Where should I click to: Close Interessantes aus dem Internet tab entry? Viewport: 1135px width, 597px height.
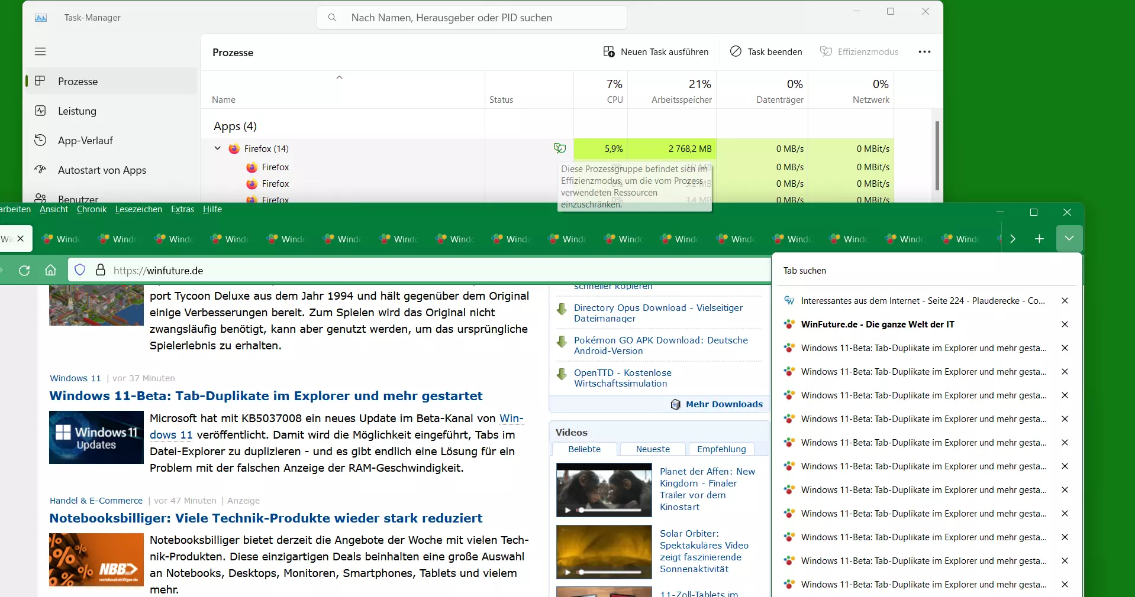tap(1065, 300)
